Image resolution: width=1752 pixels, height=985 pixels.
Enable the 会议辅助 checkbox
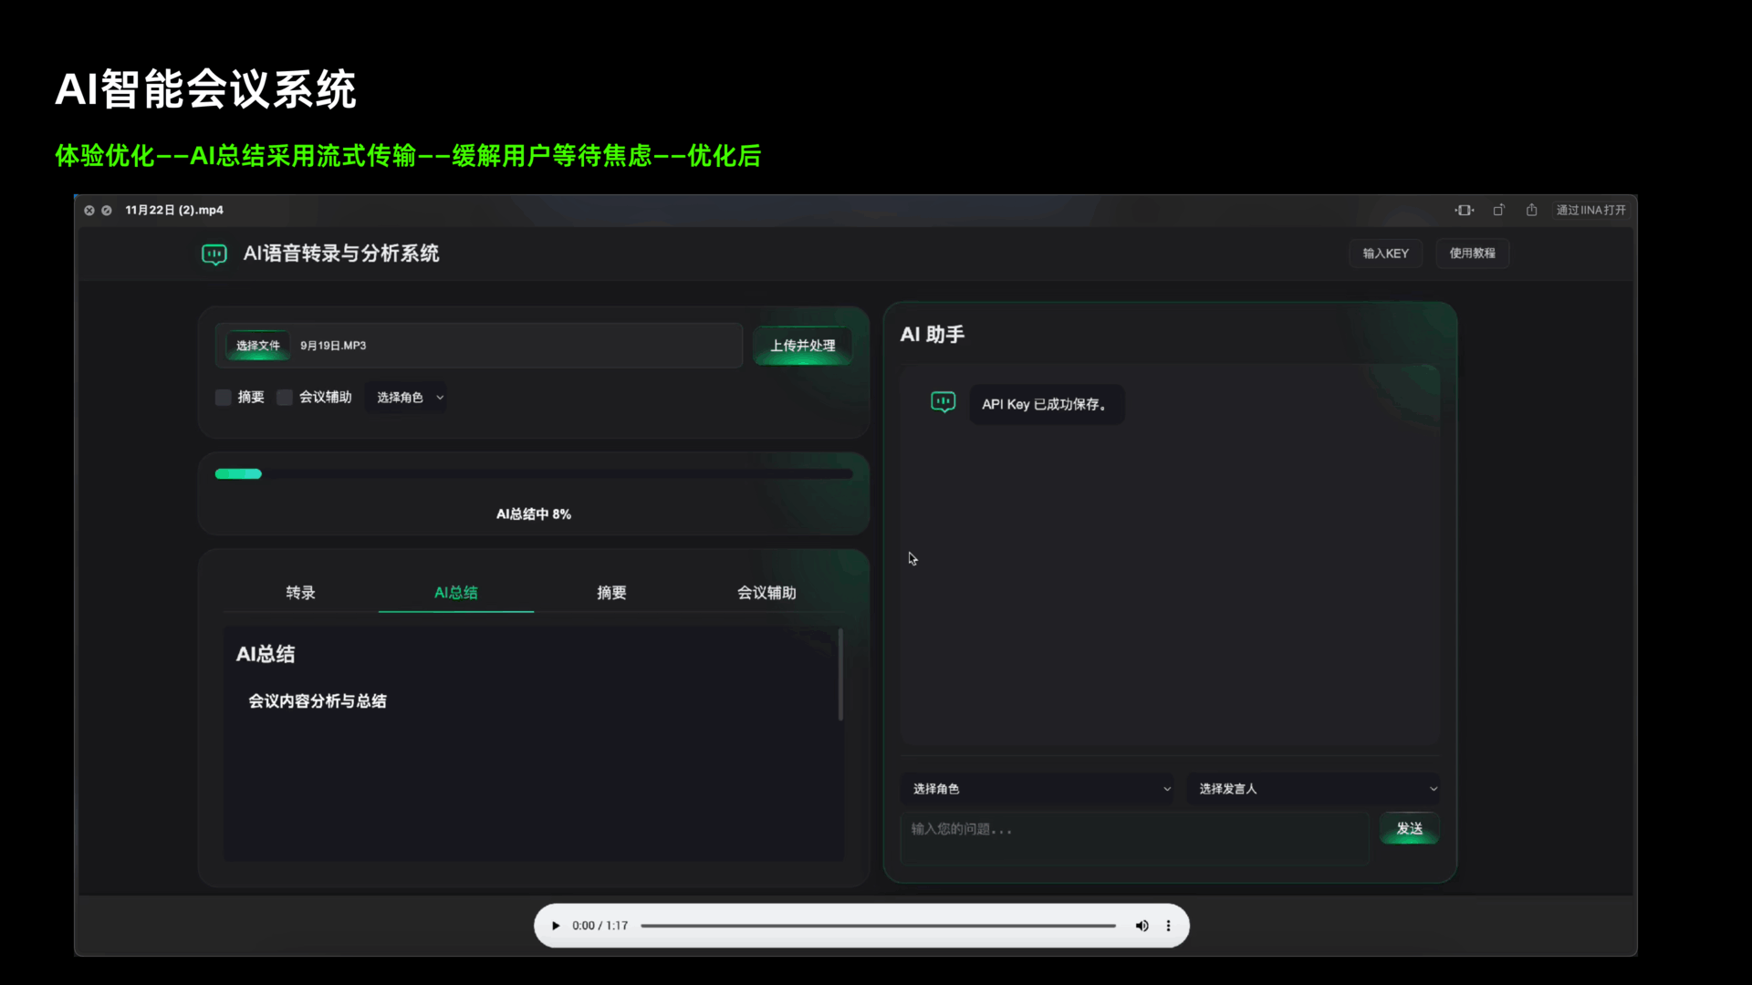pyautogui.click(x=285, y=397)
